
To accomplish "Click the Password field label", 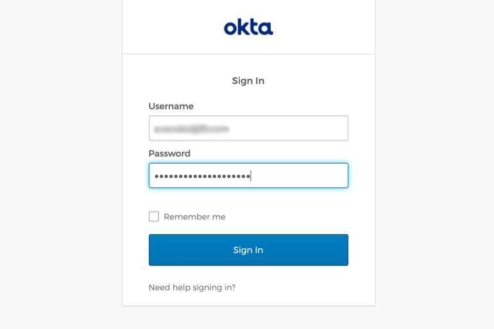I will point(169,154).
